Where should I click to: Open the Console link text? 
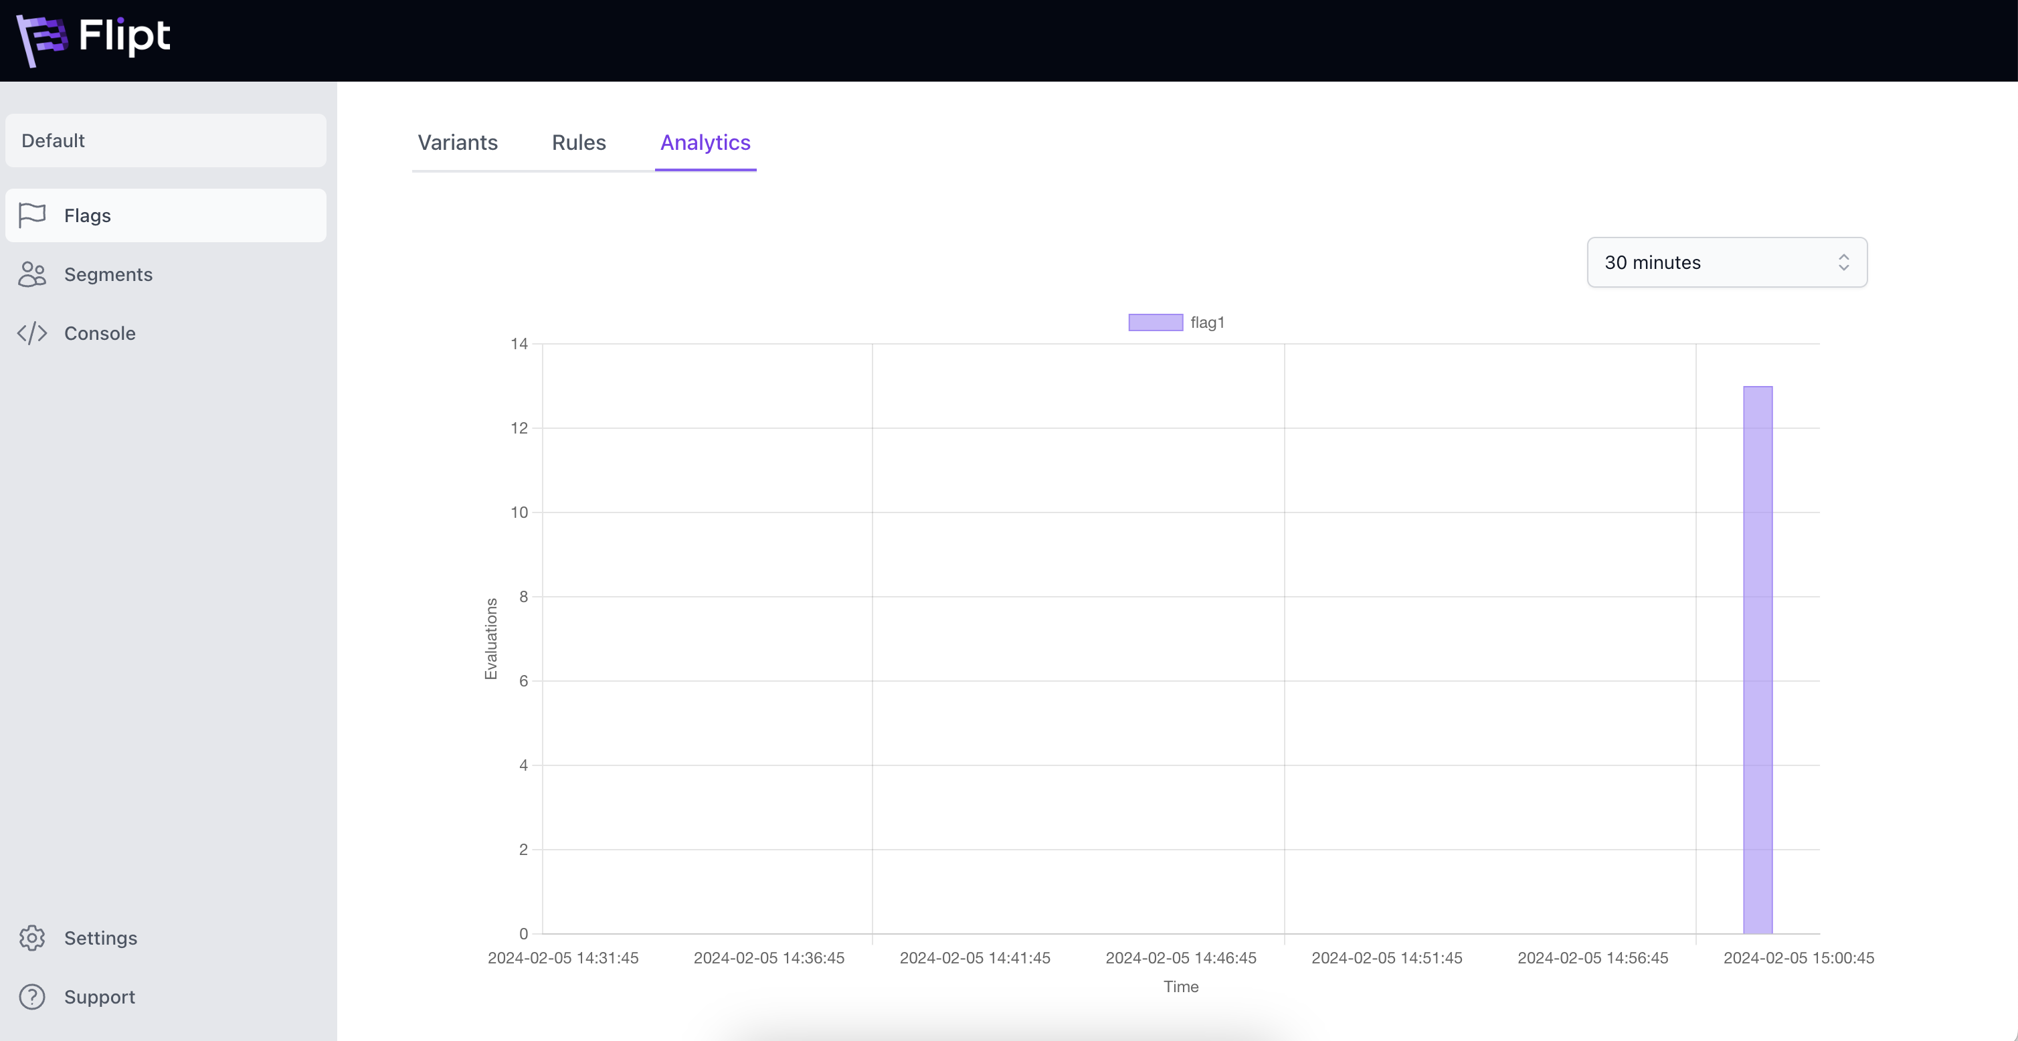tap(100, 333)
